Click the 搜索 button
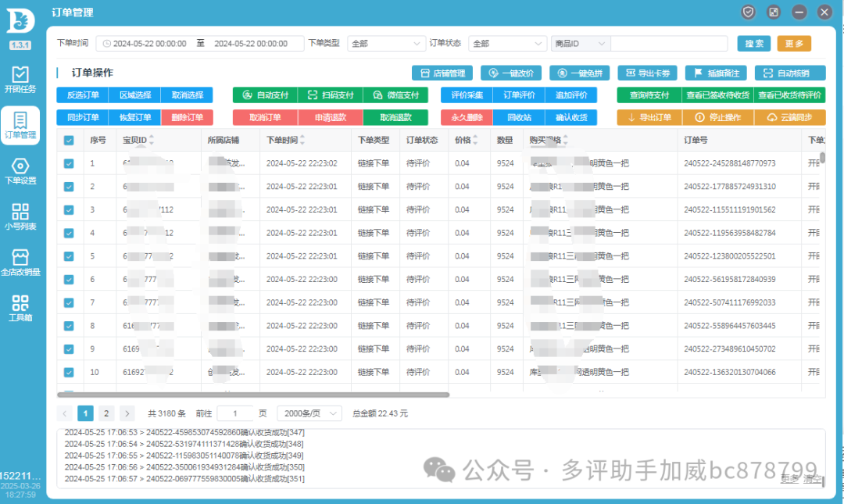 (x=753, y=44)
